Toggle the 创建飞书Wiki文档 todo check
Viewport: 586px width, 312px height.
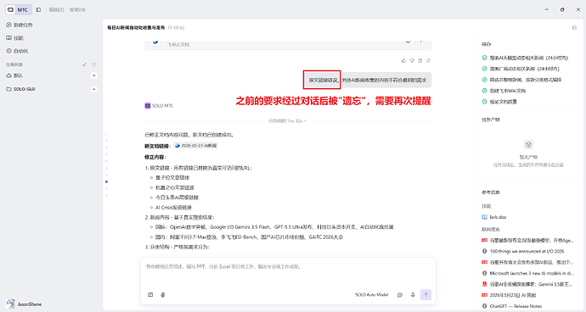tap(484, 91)
